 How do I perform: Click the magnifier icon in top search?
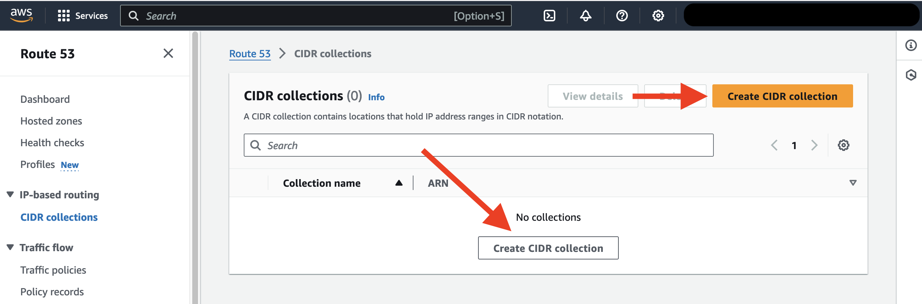coord(133,16)
